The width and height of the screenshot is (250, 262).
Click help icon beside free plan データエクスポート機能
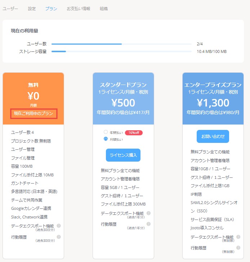[59, 226]
